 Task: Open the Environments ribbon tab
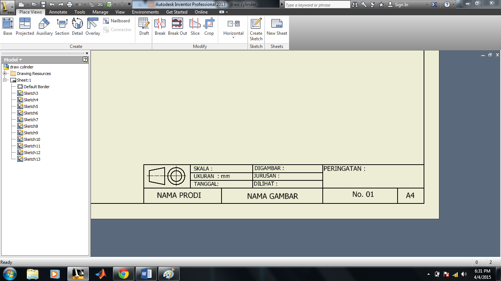145,12
